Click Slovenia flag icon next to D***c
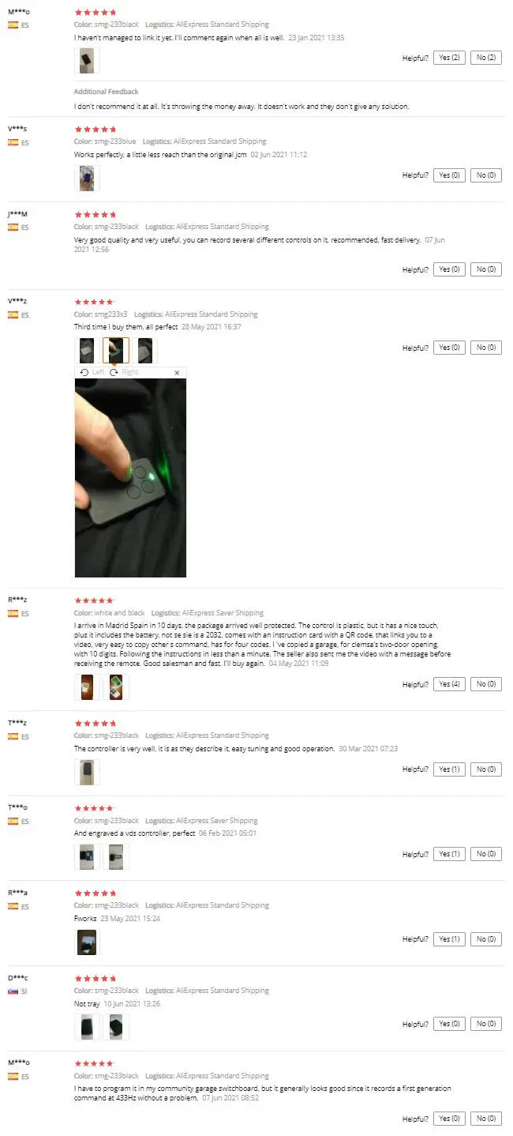This screenshot has width=513, height=1136. [x=13, y=991]
